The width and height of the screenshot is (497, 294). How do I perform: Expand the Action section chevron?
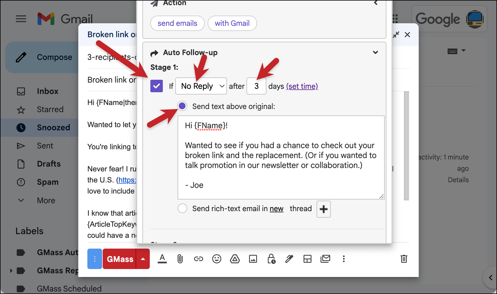tap(375, 3)
